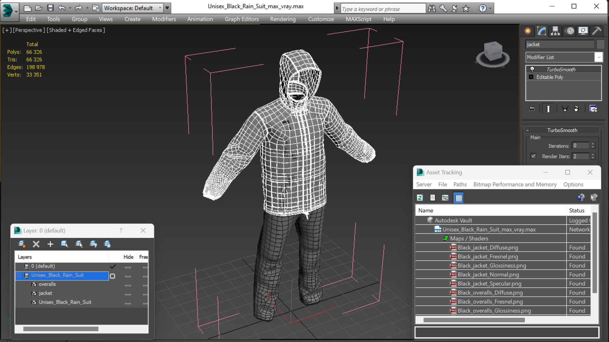Toggle Hide for Unisex_Black_Rain_Suit layer row
This screenshot has height=342, width=609.
(128, 276)
